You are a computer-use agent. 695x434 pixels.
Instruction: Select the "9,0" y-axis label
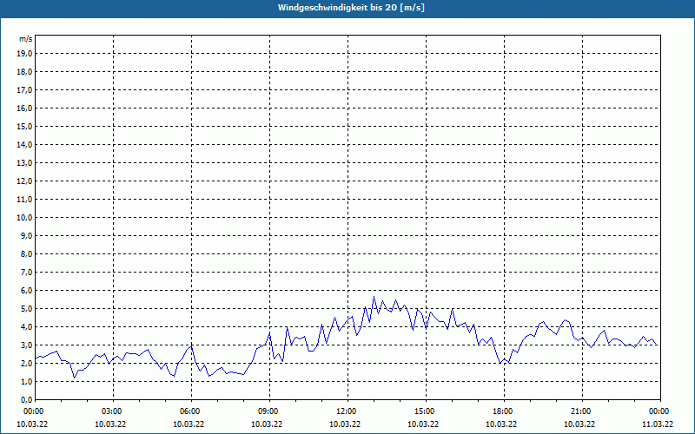click(27, 235)
